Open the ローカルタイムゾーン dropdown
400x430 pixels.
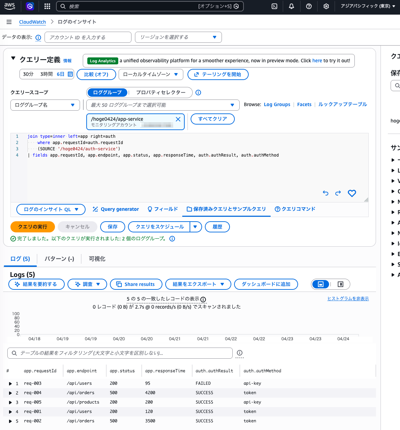point(151,74)
